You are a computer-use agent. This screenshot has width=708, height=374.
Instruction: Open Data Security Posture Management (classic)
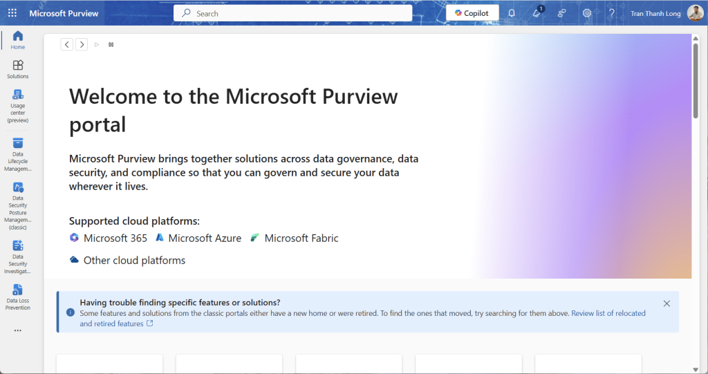pos(18,203)
